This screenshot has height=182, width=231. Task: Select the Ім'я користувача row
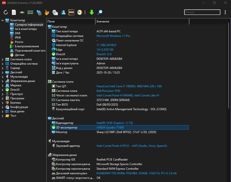120,63
